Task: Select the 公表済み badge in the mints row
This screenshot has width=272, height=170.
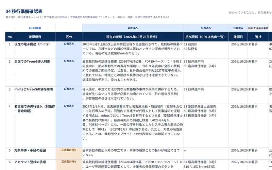Action: [x=69, y=44]
